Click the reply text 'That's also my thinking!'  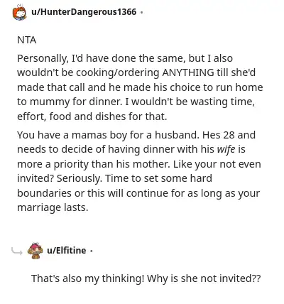click(x=87, y=278)
